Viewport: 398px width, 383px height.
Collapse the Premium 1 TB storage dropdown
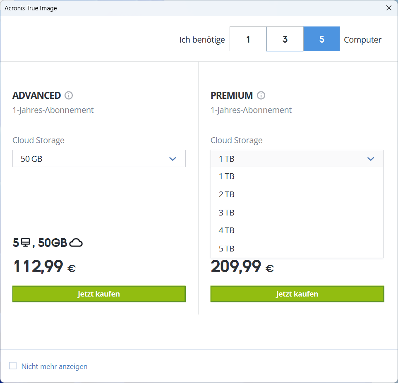[x=297, y=158]
